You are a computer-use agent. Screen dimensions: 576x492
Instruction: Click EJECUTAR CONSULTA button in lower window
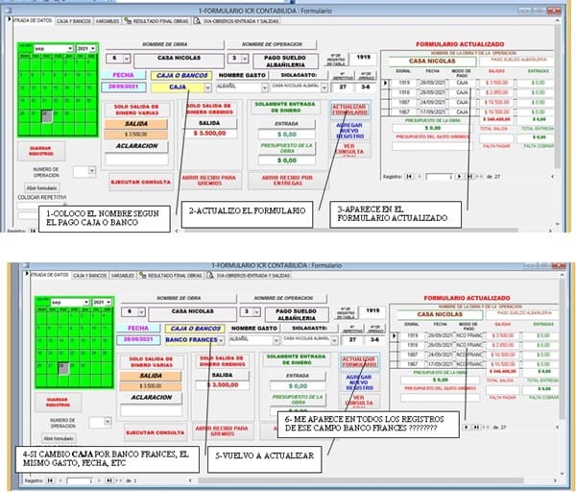pos(156,432)
